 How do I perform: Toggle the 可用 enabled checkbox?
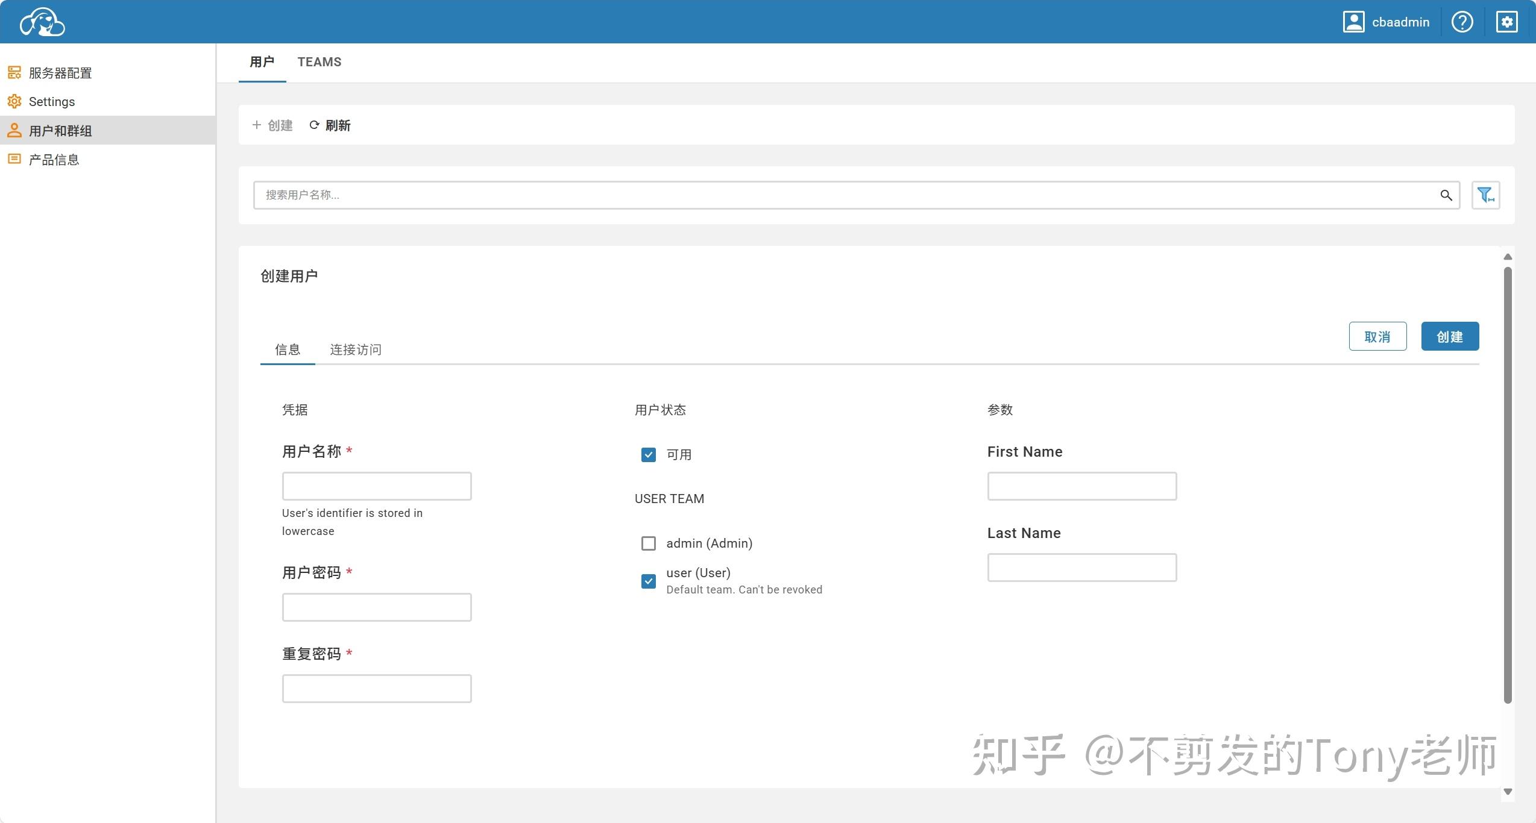click(649, 455)
